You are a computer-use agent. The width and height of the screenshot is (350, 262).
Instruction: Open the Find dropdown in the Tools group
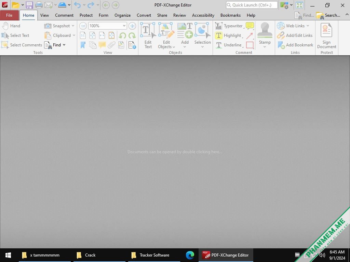(x=64, y=45)
